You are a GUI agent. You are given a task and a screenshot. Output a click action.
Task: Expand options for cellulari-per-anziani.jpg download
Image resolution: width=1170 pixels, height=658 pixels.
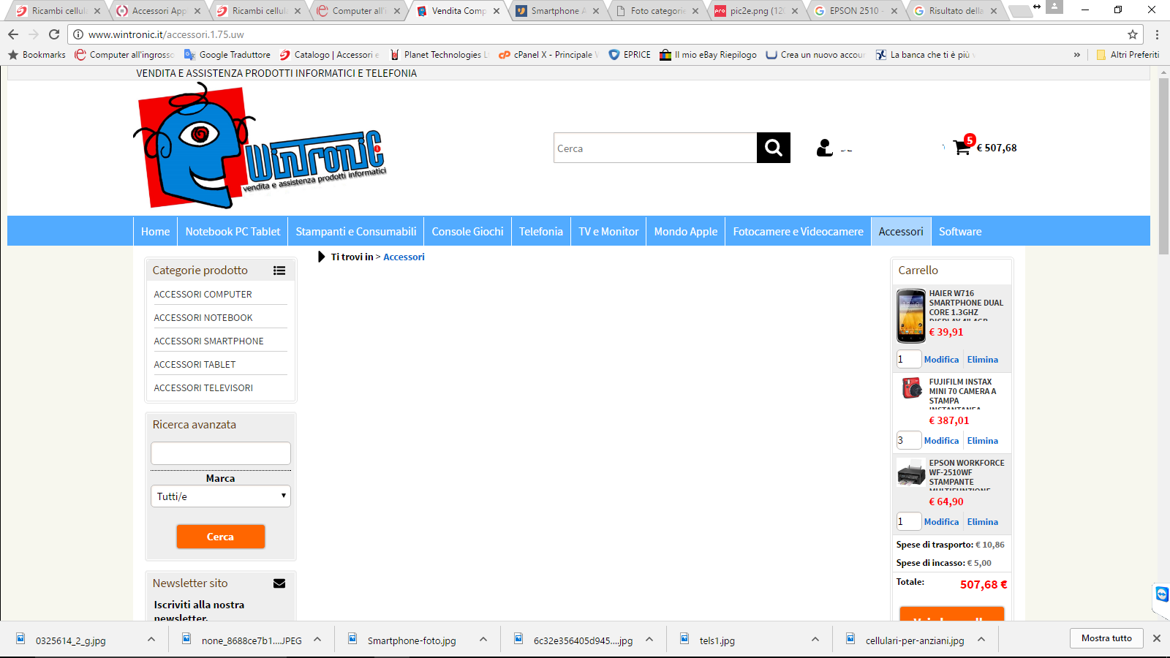(x=981, y=639)
